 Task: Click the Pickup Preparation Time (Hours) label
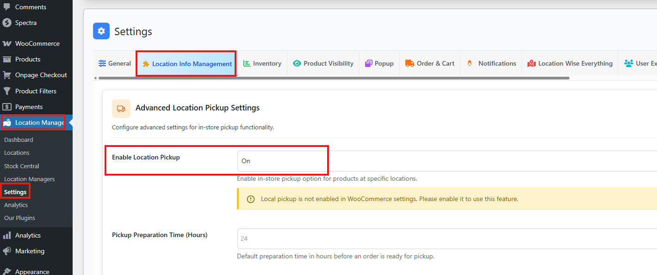(x=160, y=235)
